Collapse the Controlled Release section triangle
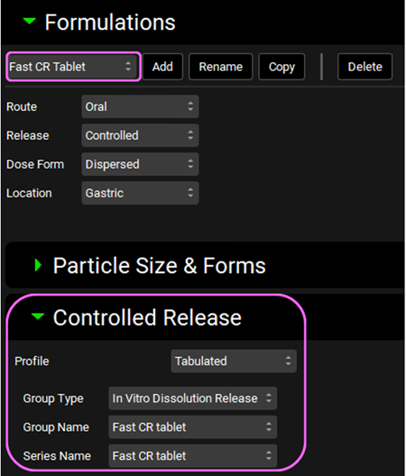The height and width of the screenshot is (476, 406). (x=38, y=316)
